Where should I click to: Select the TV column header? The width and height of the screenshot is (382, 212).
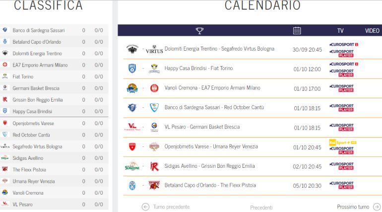[340, 31]
